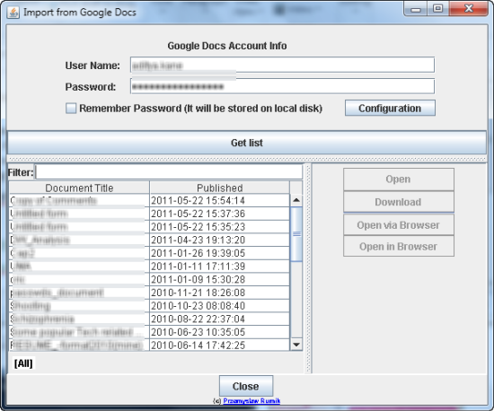Select the row published 2011-05-22 15:54:14
Viewport: 494px width, 411px height.
tap(149, 200)
